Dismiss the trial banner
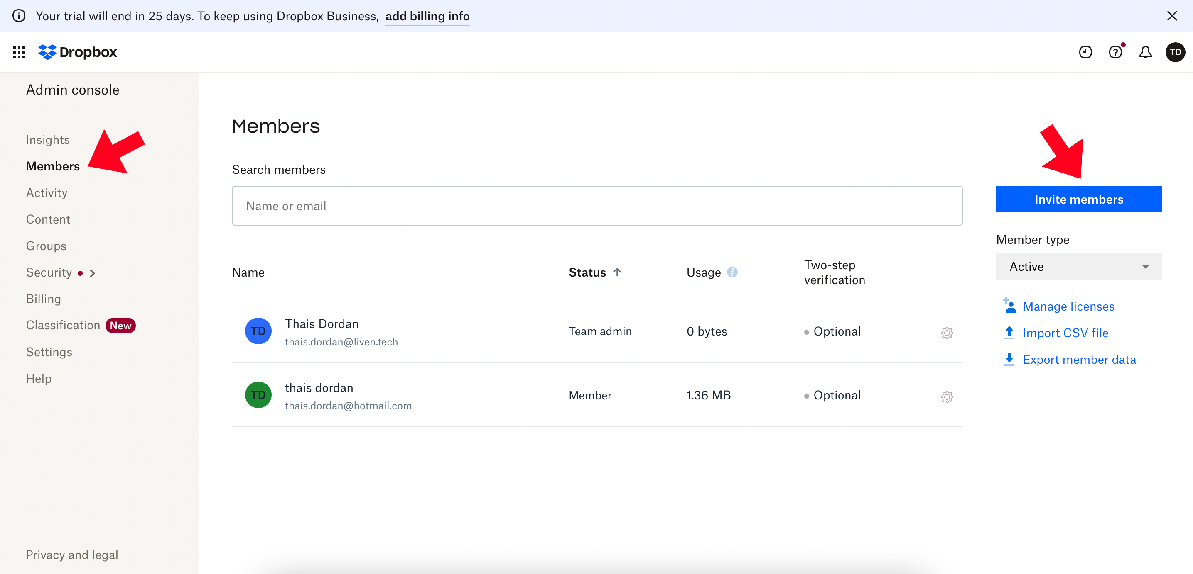Screen dimensions: 1193x574 1172,16
